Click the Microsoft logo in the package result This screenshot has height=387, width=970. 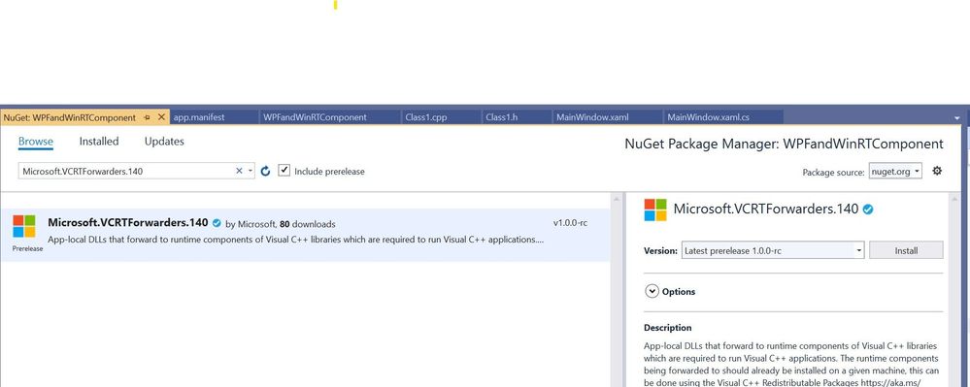click(24, 226)
